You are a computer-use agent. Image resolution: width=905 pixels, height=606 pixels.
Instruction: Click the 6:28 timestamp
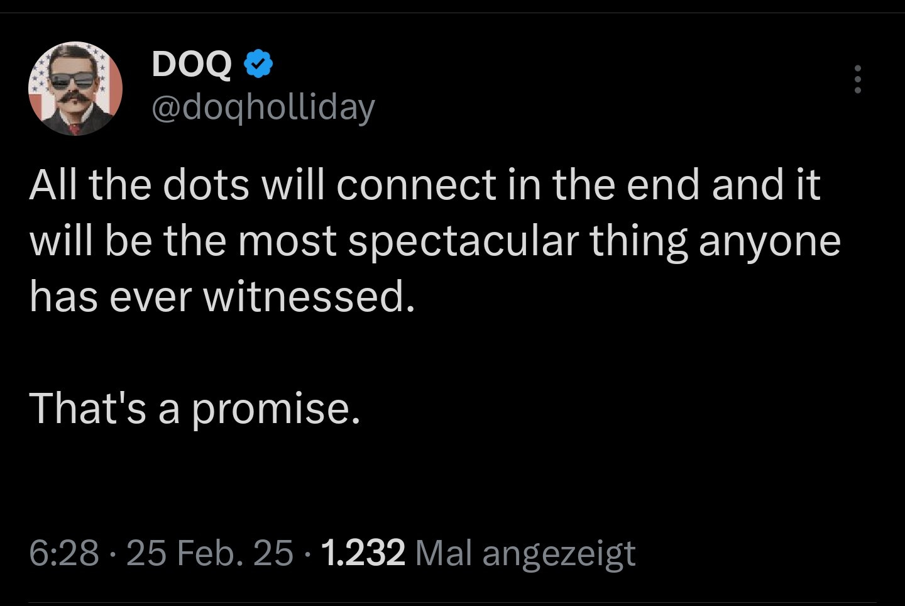(64, 553)
